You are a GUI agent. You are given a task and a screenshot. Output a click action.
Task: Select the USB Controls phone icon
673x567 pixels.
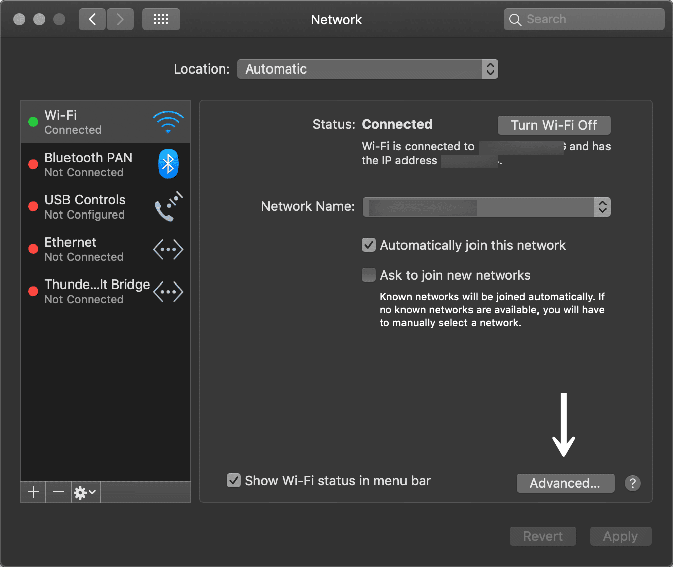(168, 206)
